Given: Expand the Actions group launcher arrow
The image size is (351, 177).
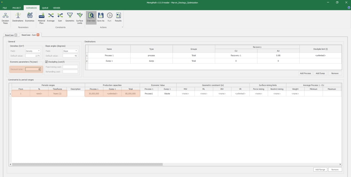Looking at the screenshot, I should click(x=122, y=27).
